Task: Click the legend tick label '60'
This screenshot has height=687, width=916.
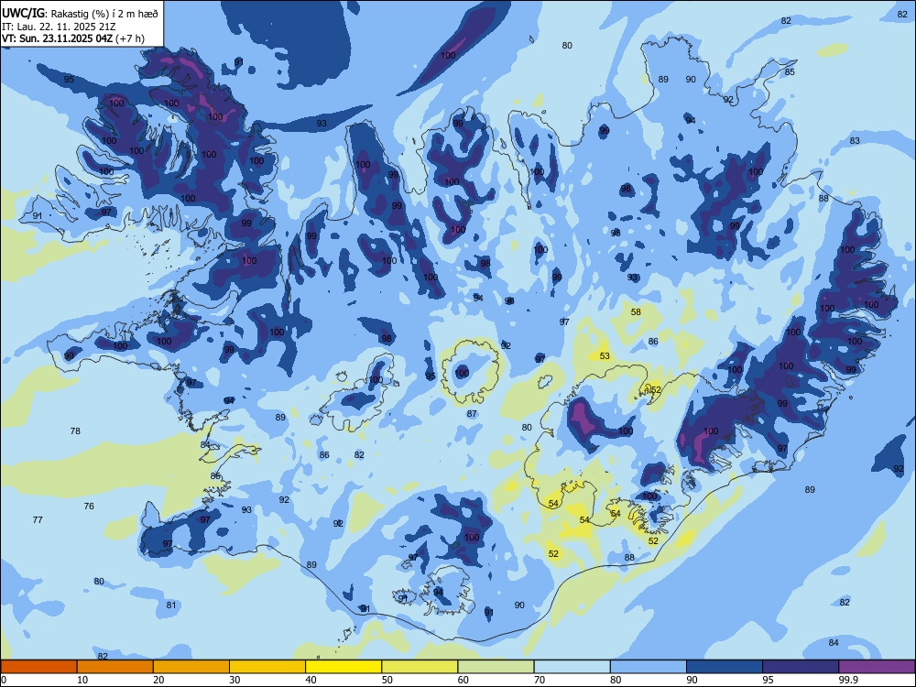Action: click(x=463, y=680)
